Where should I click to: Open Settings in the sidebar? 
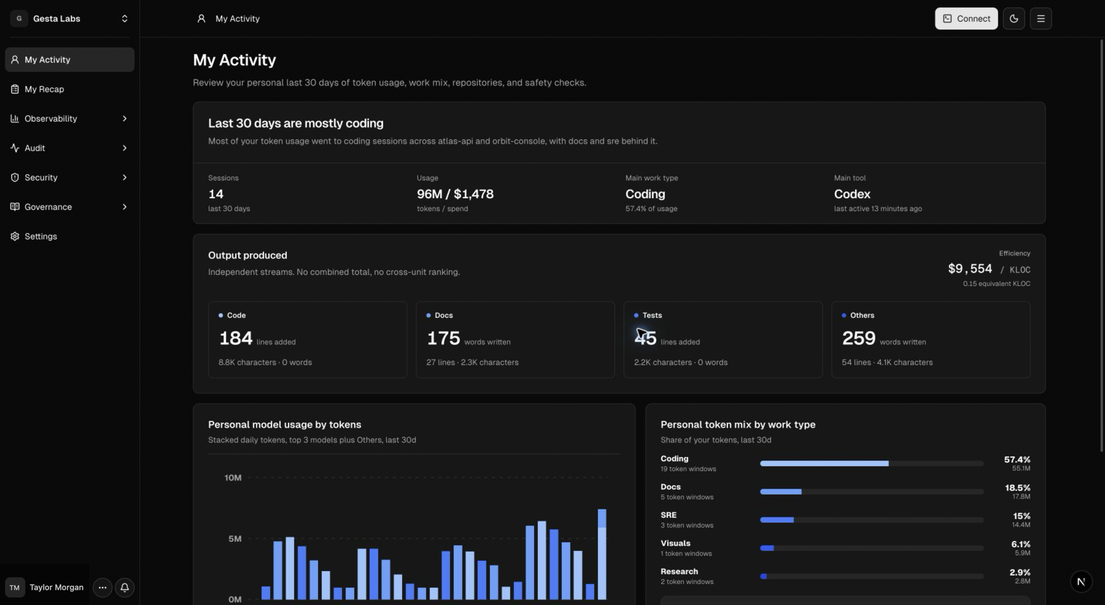click(69, 236)
